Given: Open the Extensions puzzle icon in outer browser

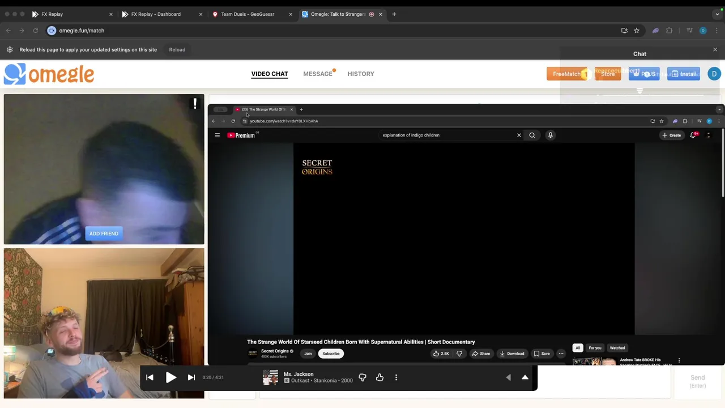Looking at the screenshot, I should pos(669,31).
